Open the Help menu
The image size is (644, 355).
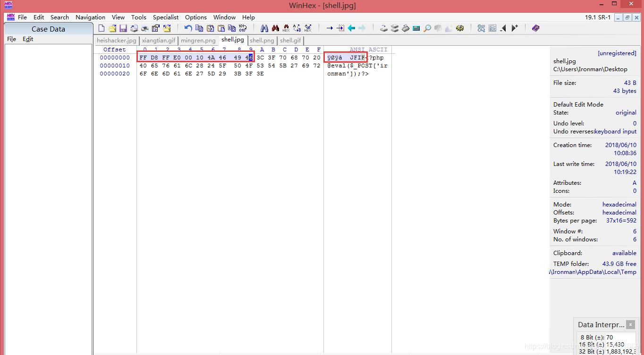coord(248,17)
